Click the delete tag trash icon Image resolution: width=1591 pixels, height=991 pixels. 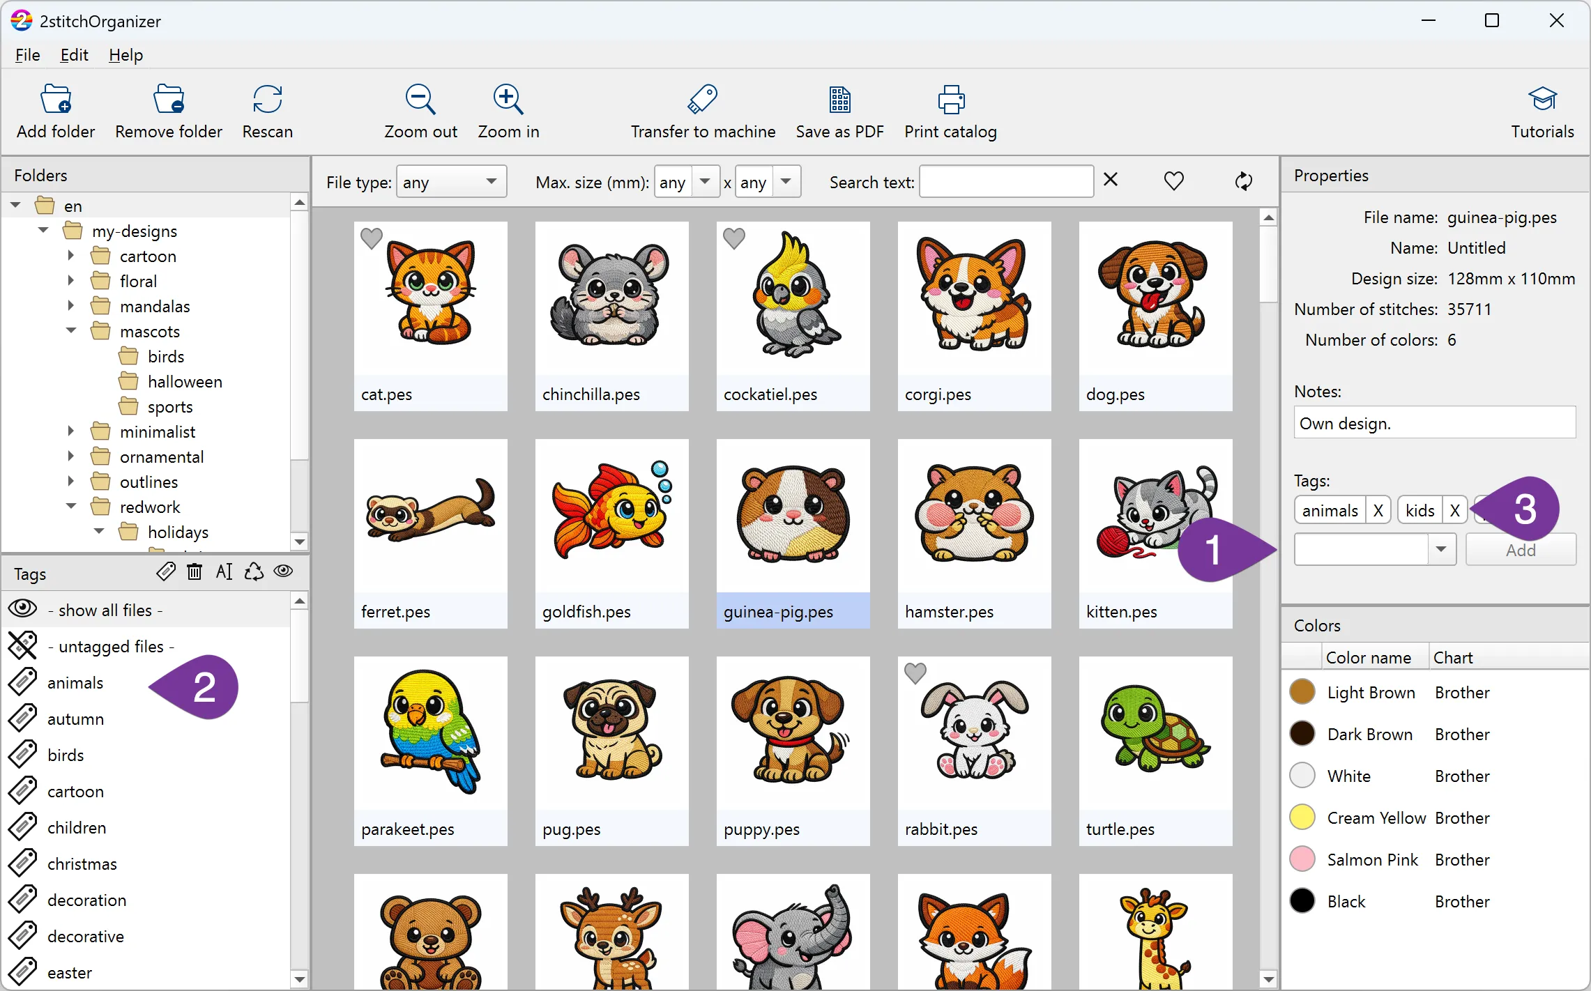pyautogui.click(x=195, y=572)
